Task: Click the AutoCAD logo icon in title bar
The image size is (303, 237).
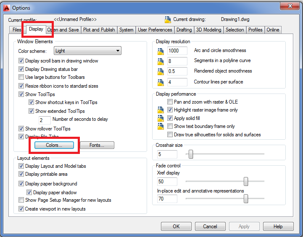Action: coord(6,8)
